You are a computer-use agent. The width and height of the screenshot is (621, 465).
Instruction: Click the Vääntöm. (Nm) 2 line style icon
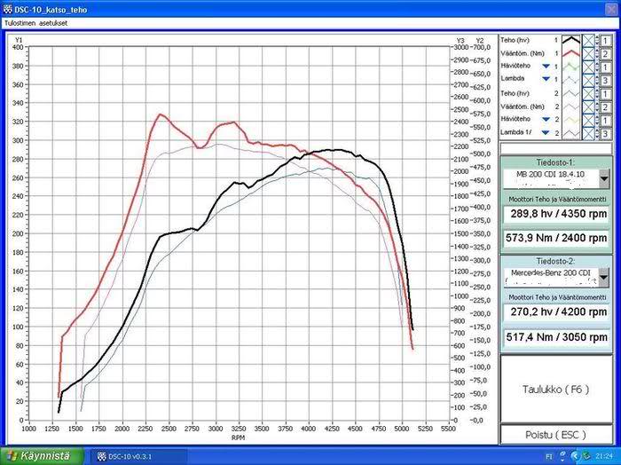[572, 106]
